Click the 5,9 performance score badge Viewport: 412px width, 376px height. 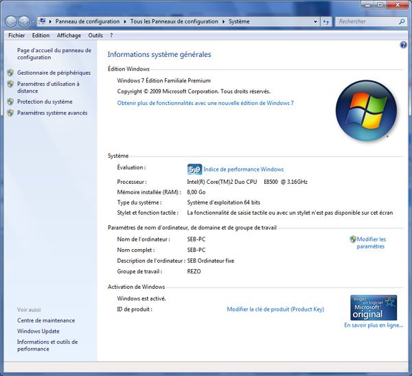(195, 169)
